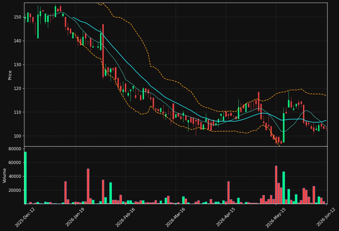Click the 110 price tick label
This screenshot has width=339, height=231.
point(17,112)
